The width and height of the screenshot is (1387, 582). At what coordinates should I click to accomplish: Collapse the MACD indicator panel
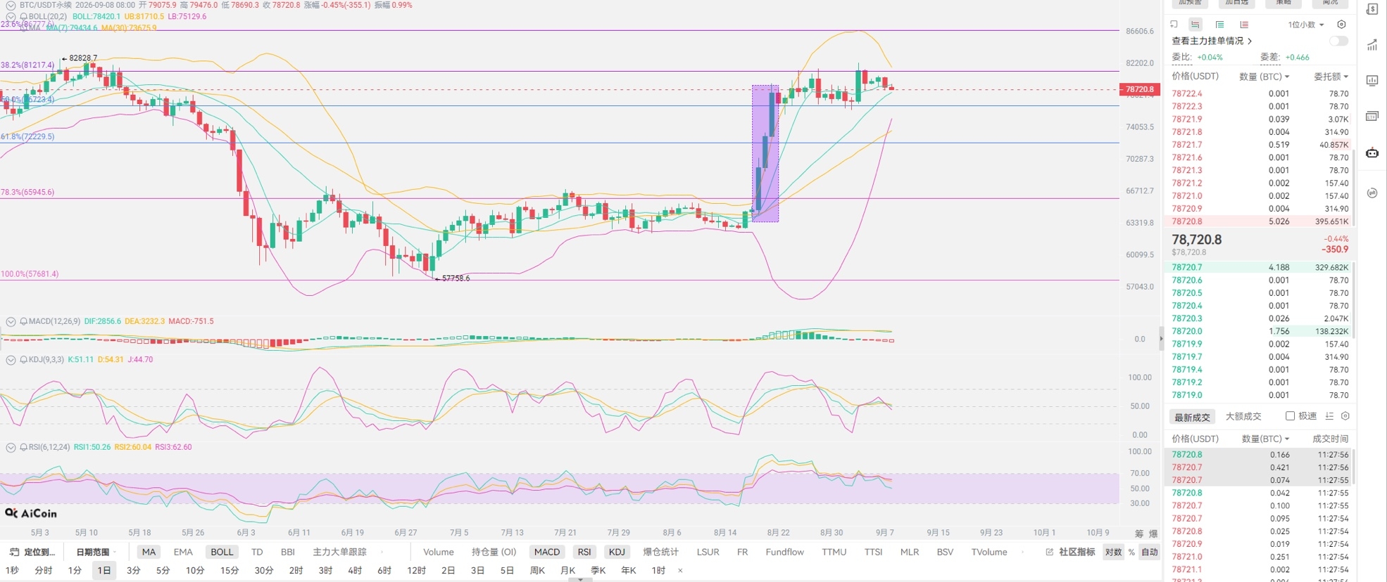coord(11,321)
